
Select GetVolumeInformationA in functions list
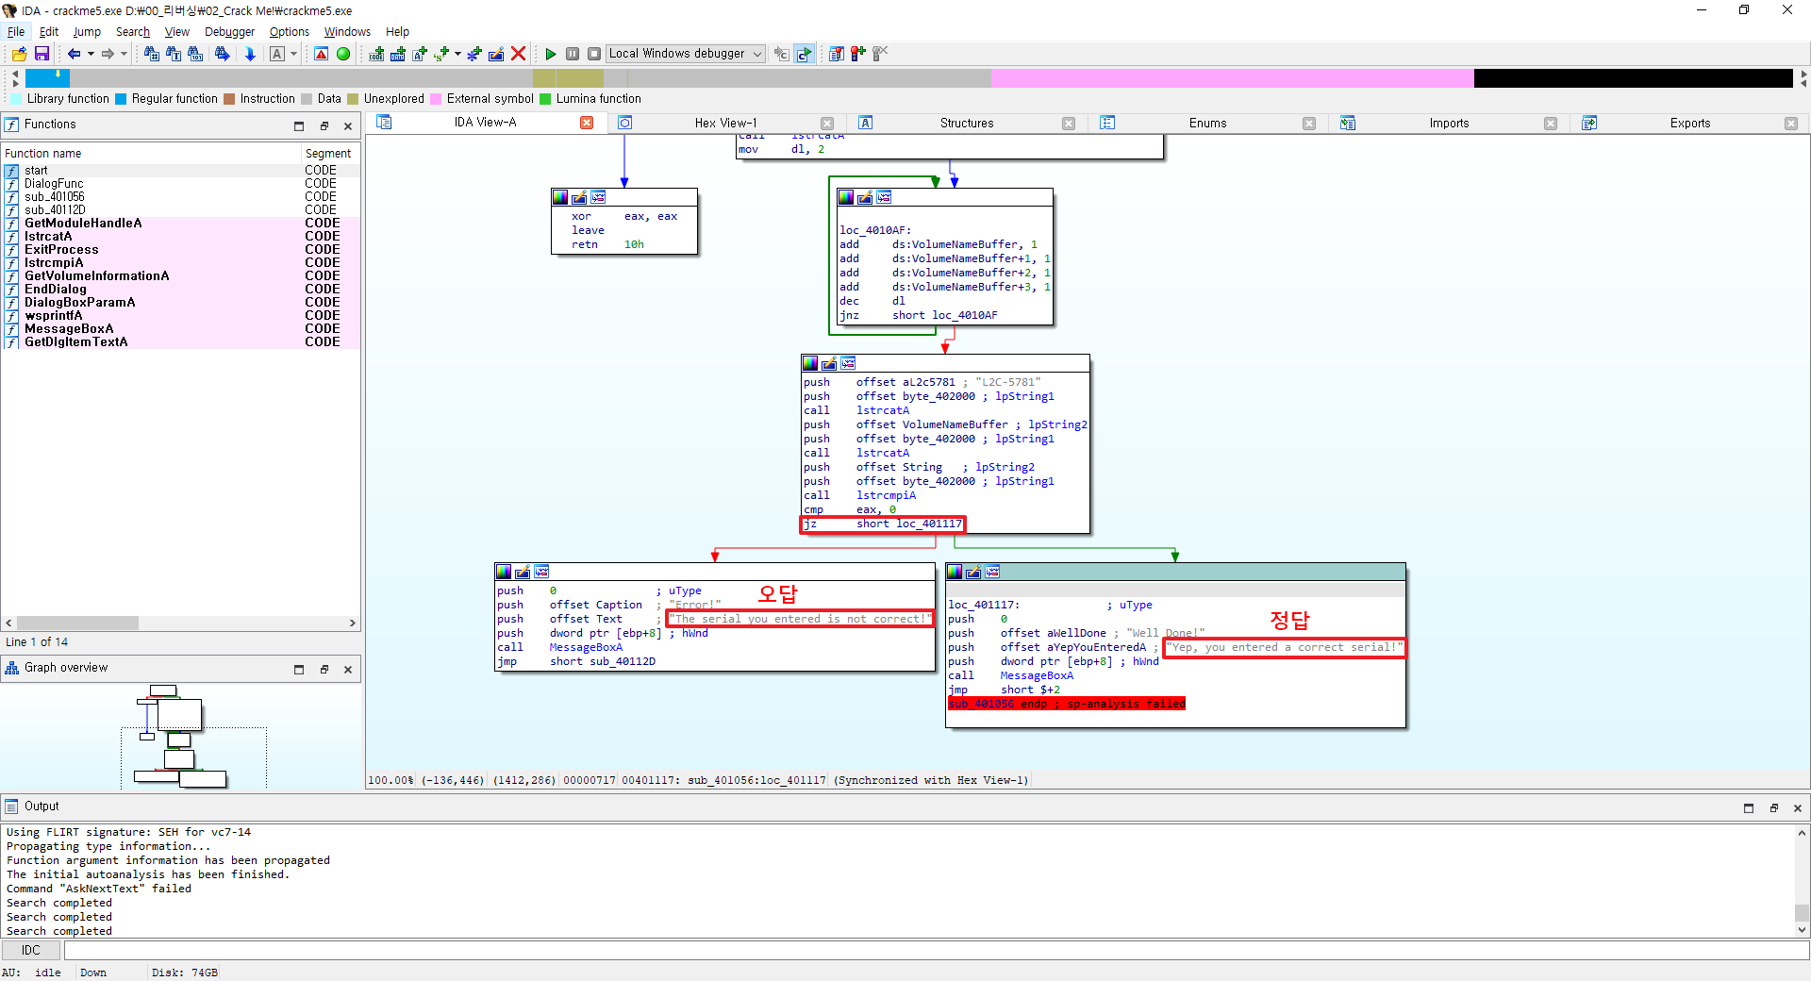tap(180, 275)
